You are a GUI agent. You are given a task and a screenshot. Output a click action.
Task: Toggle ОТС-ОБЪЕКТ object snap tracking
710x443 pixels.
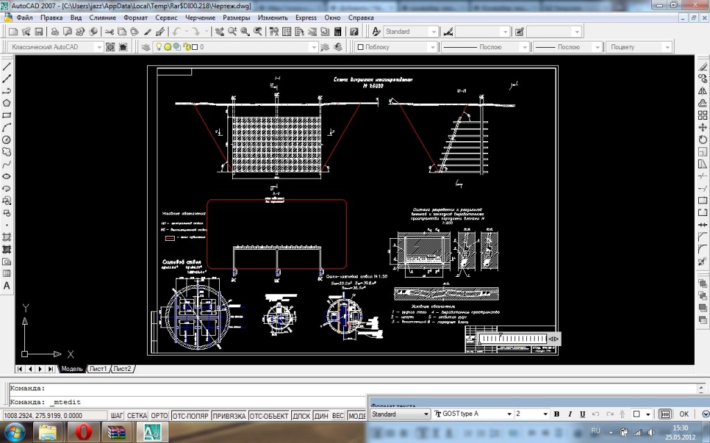(x=269, y=415)
